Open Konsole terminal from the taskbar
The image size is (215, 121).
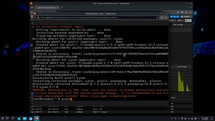tap(7, 118)
